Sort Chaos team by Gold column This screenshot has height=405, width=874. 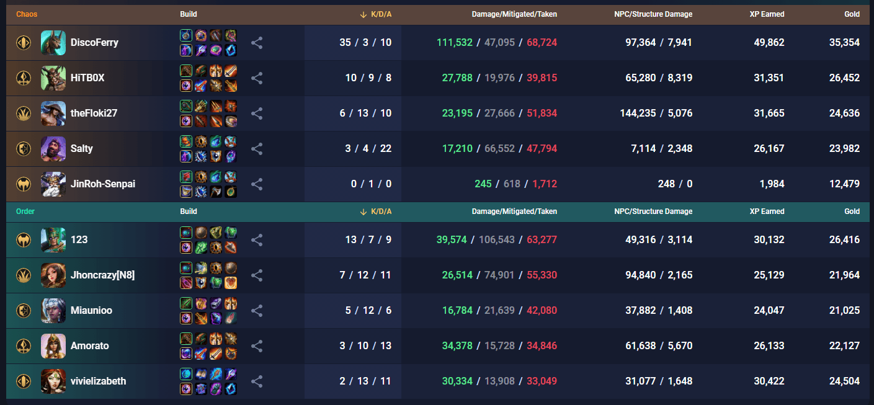[x=852, y=14]
